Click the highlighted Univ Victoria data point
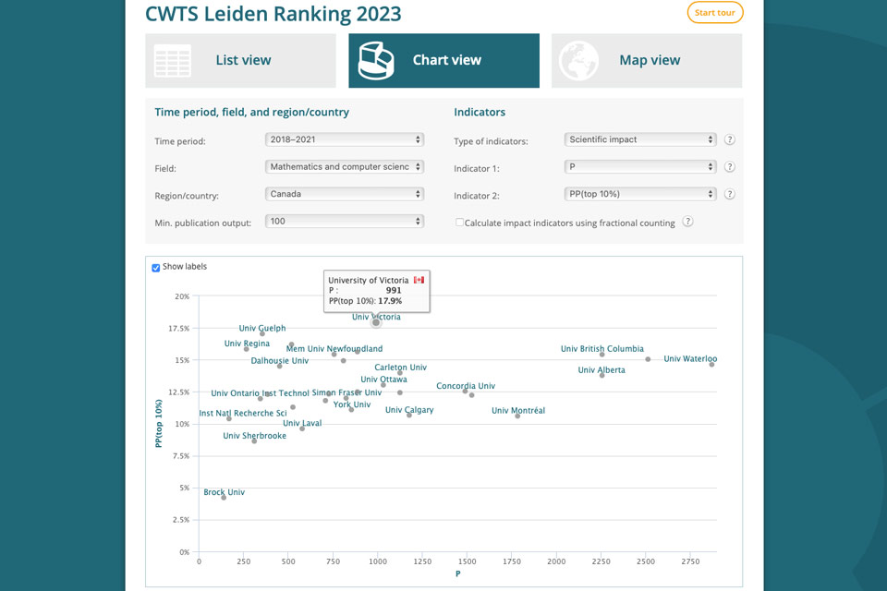Screen dimensions: 887x591 [x=376, y=322]
